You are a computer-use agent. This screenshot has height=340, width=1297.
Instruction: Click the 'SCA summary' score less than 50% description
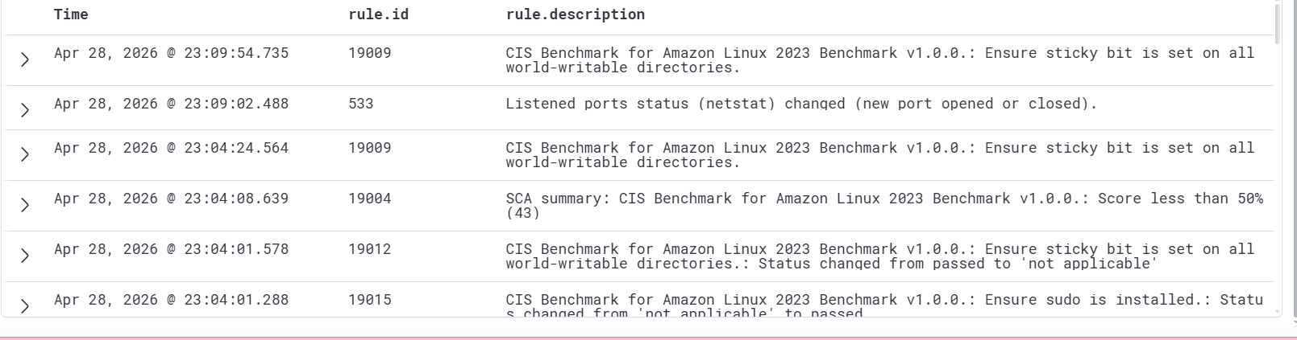click(884, 205)
